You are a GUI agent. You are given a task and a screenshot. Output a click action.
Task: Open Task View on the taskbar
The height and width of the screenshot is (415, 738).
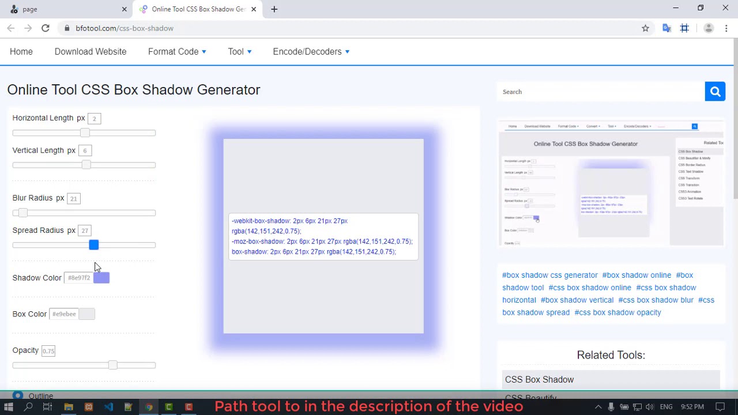[x=48, y=407]
